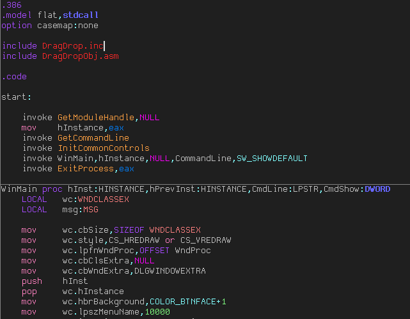Click 'wc:WNDCLASSEX' on the LOCAL line

point(96,199)
